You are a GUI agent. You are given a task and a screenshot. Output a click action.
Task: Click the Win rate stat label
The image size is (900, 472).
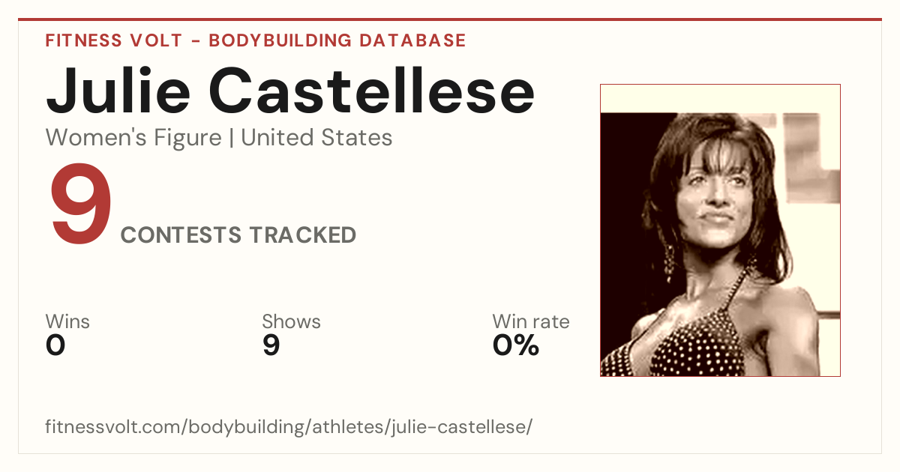531,322
